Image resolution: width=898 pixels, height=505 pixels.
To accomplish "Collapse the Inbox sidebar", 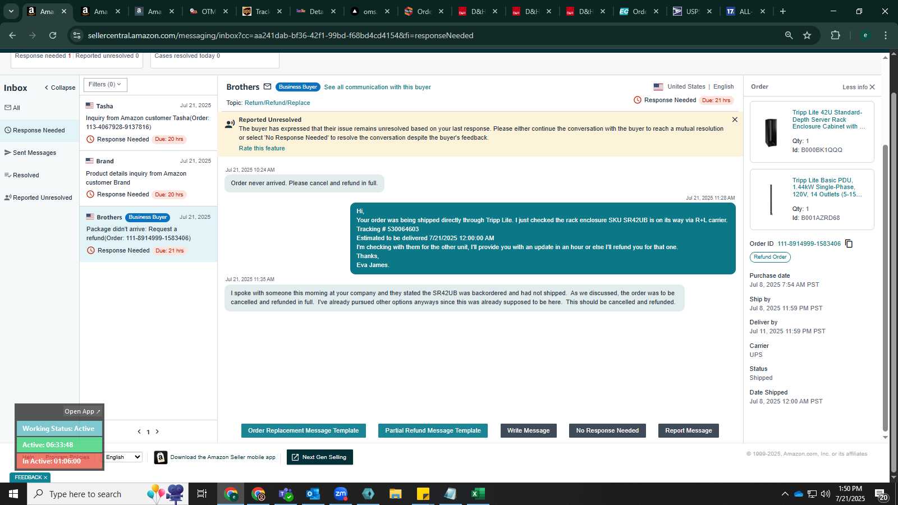I will pyautogui.click(x=60, y=88).
